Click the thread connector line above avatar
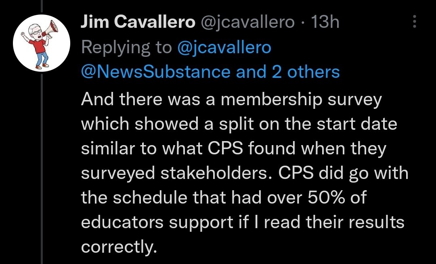The width and height of the screenshot is (436, 264). (x=42, y=6)
